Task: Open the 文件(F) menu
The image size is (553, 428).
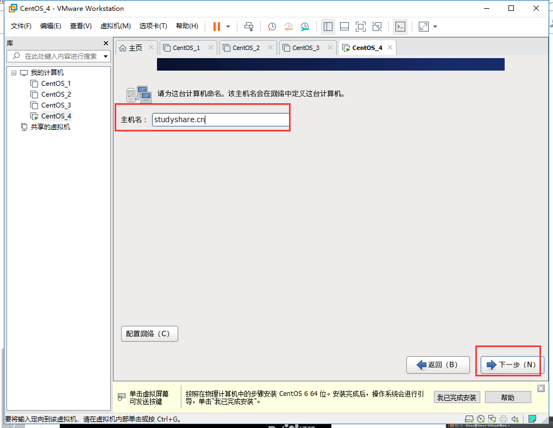Action: coord(21,26)
